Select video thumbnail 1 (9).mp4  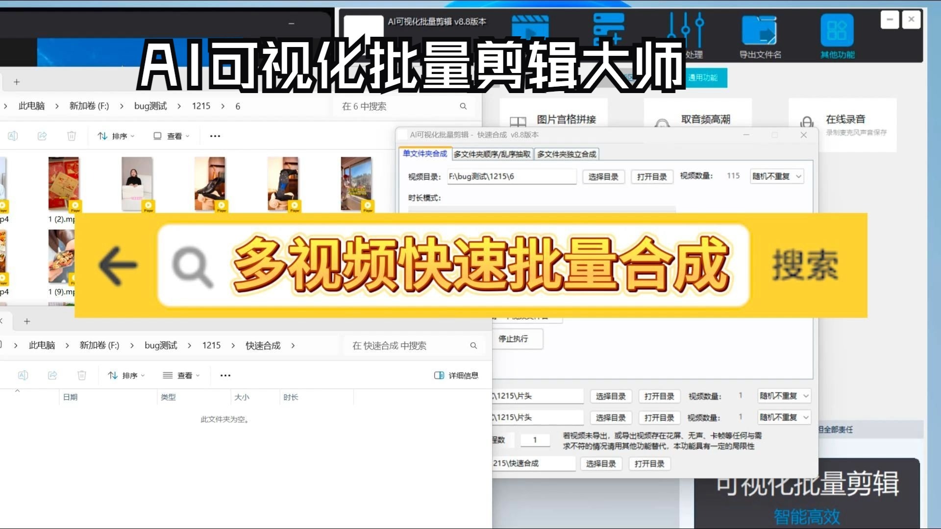pyautogui.click(x=61, y=257)
